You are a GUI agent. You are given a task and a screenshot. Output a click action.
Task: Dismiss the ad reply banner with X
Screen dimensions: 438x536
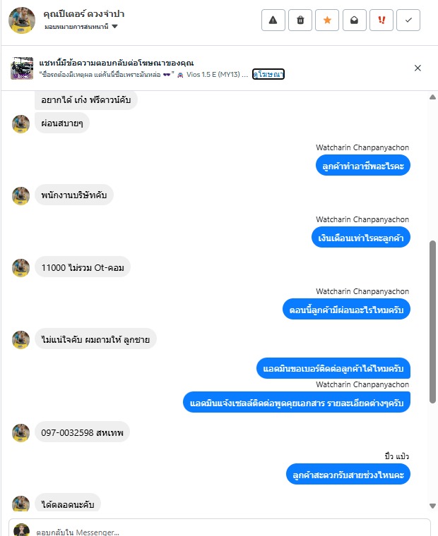pos(418,68)
